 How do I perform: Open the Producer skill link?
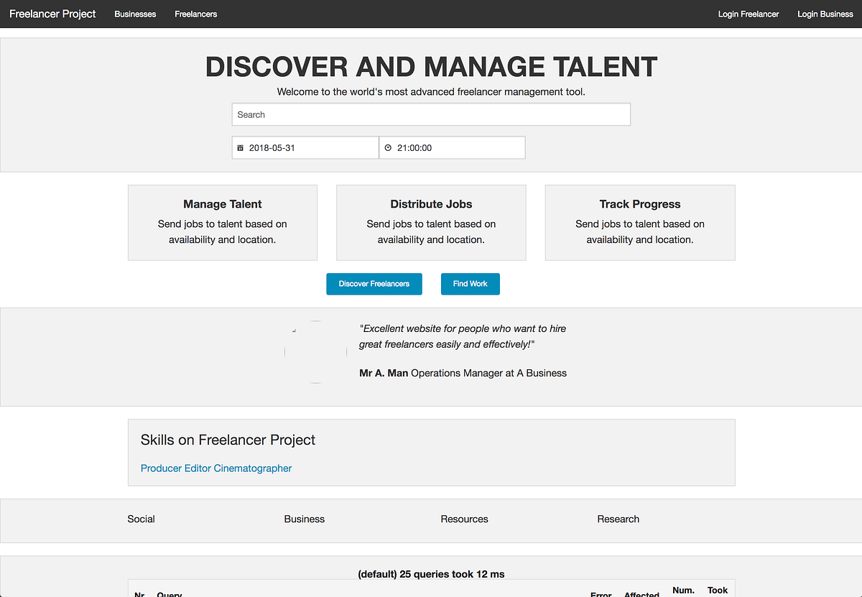(162, 468)
